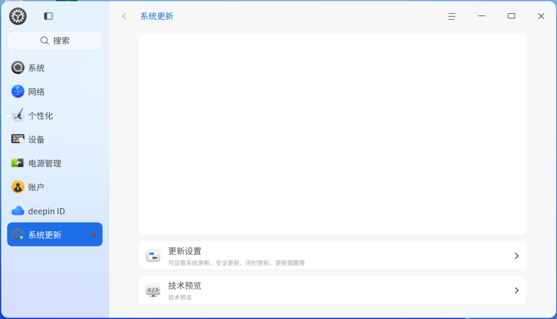The image size is (557, 319).
Task: Click the back navigation arrow
Action: click(x=124, y=16)
